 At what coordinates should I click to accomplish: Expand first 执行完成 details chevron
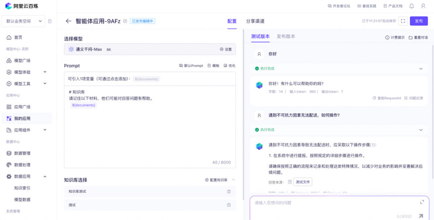(x=421, y=69)
